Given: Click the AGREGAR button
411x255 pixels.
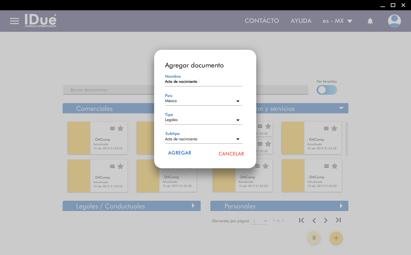Looking at the screenshot, I should pyautogui.click(x=179, y=153).
